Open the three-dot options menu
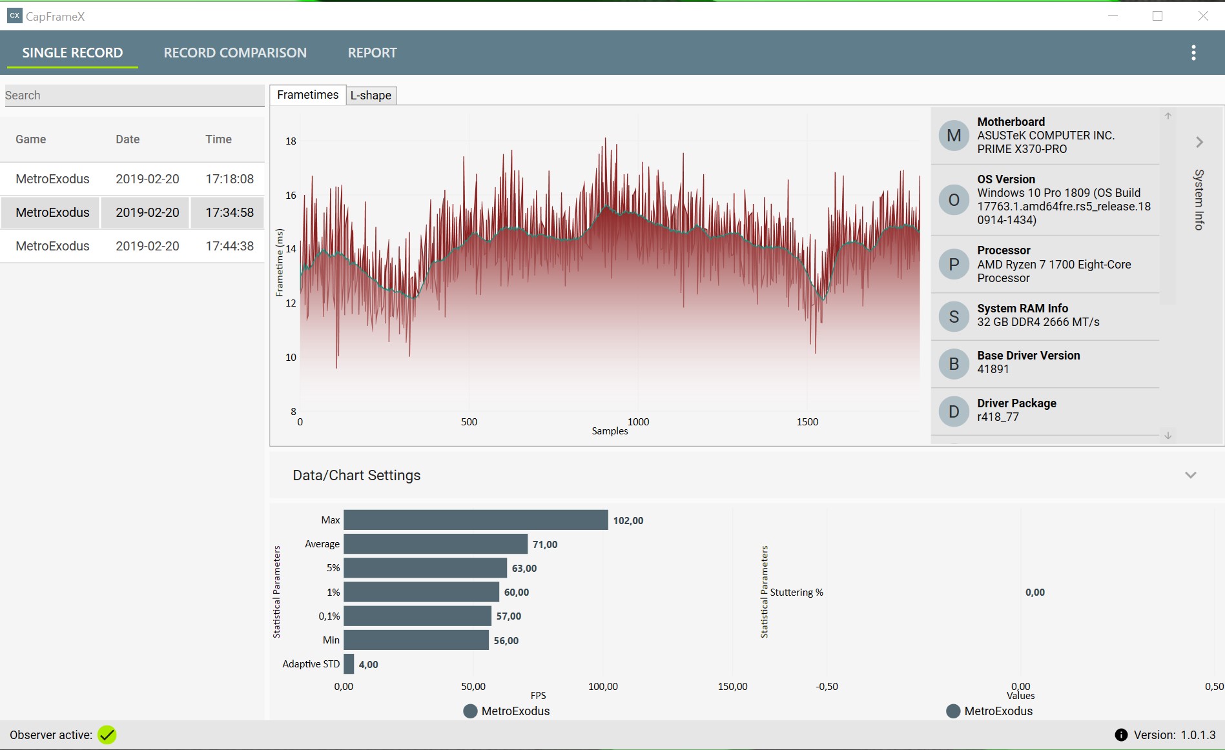Screen dimensions: 1225x750 tap(1193, 53)
